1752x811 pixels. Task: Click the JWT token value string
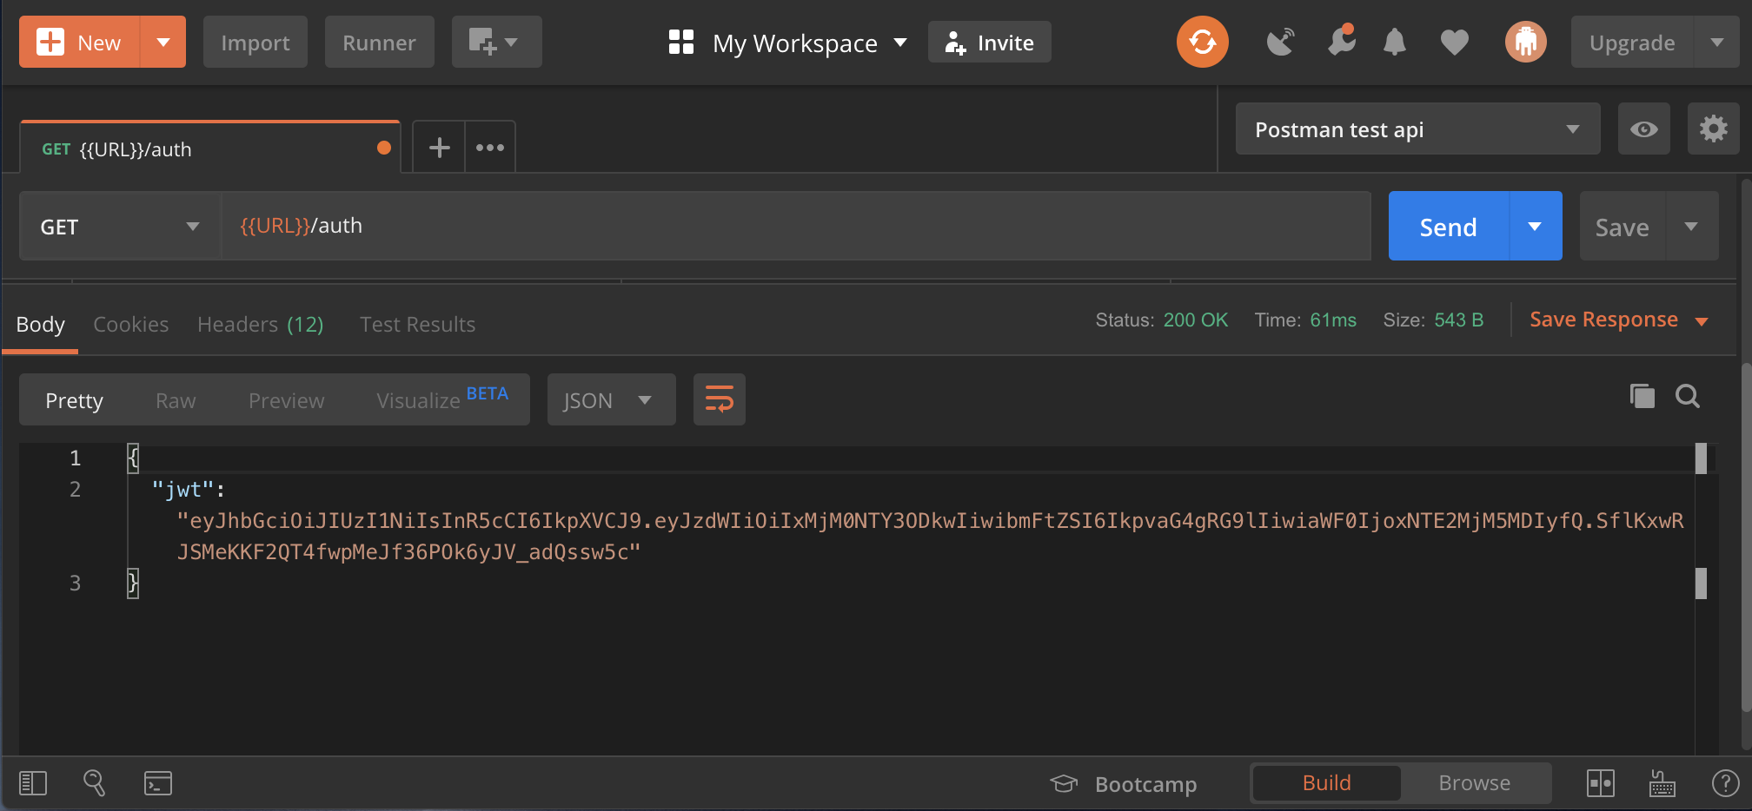(x=930, y=536)
